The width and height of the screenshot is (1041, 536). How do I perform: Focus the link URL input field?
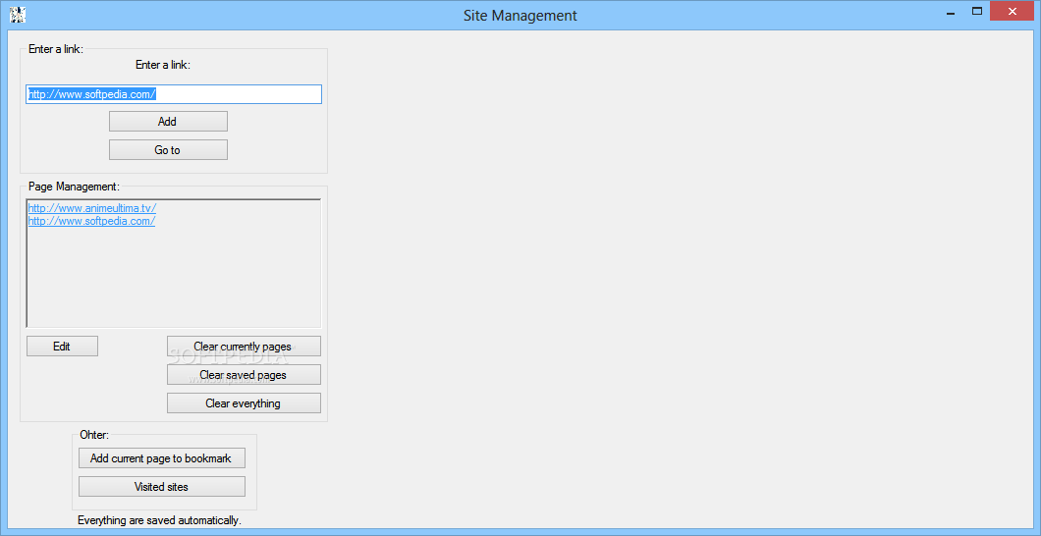(x=174, y=94)
